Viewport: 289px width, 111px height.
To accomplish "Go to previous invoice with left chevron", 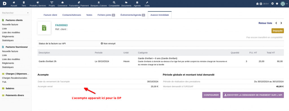I will 276,23.
